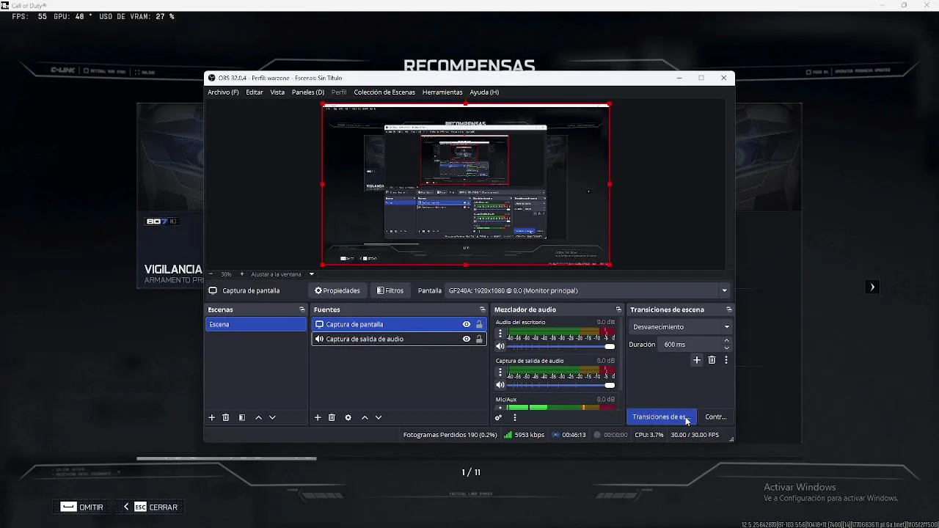This screenshot has width=939, height=528.
Task: Switch to Transiciones de escena tab at bottom
Action: click(661, 417)
